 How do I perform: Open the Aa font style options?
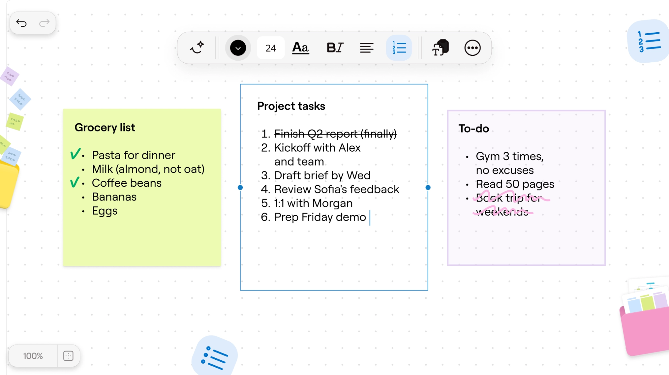pos(301,48)
